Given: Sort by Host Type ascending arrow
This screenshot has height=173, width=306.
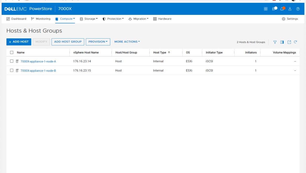Looking at the screenshot, I should 169,52.
